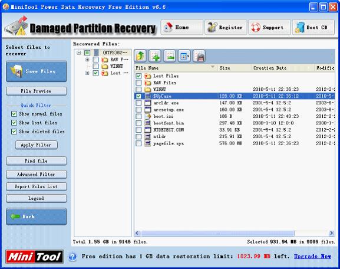Click the NTFS drive icon in tree
The width and height of the screenshot is (340, 269).
[96, 53]
